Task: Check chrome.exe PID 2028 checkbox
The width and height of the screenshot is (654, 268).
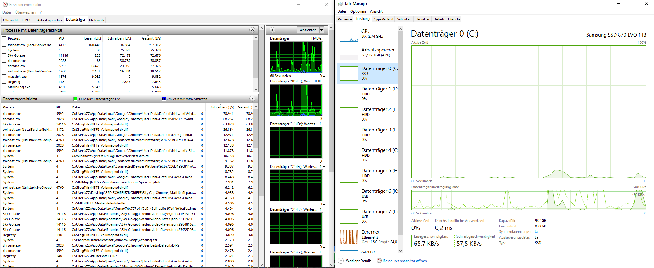Action: pos(4,61)
